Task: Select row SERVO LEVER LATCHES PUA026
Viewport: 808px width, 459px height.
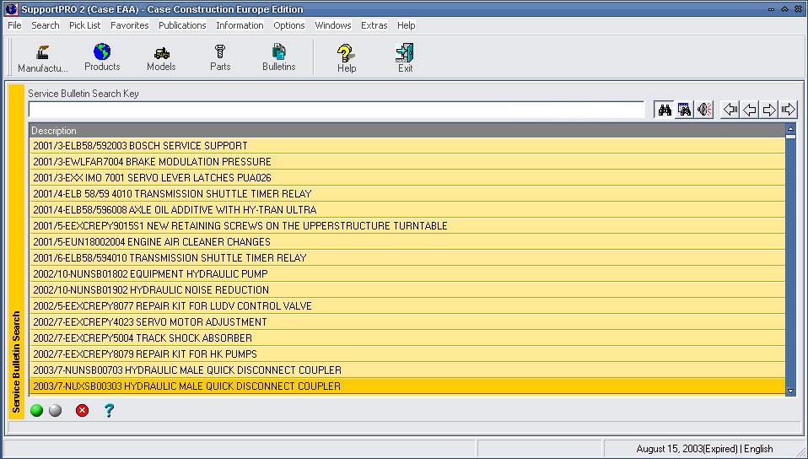Action: [407, 177]
